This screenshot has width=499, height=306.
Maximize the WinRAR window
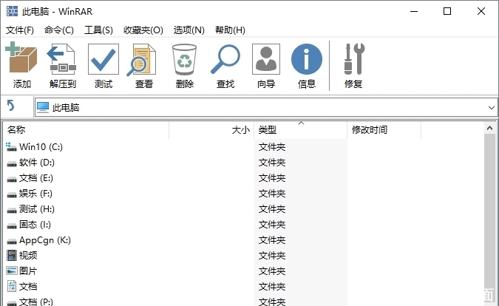[x=447, y=11]
